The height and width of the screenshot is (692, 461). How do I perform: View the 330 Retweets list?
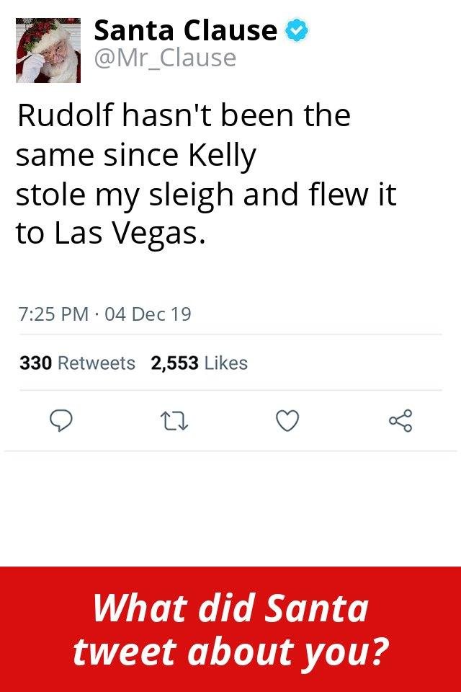[77, 363]
